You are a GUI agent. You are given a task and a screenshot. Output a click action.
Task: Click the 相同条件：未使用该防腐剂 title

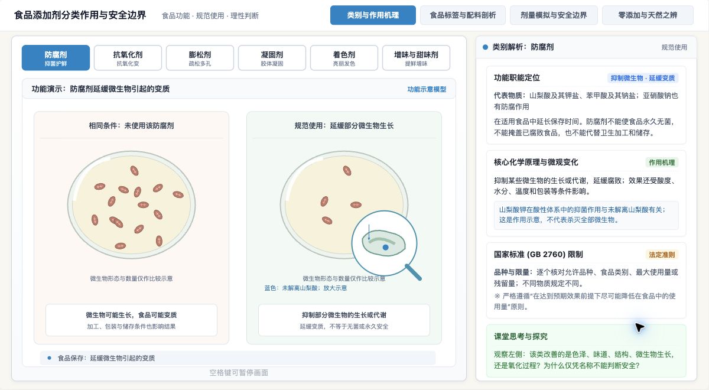pos(131,126)
